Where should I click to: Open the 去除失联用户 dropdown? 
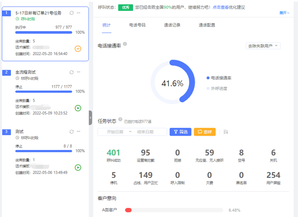(x=262, y=46)
